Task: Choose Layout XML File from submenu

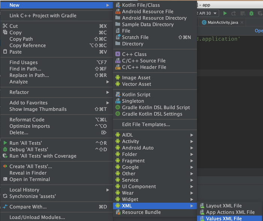Action: [x=224, y=206]
